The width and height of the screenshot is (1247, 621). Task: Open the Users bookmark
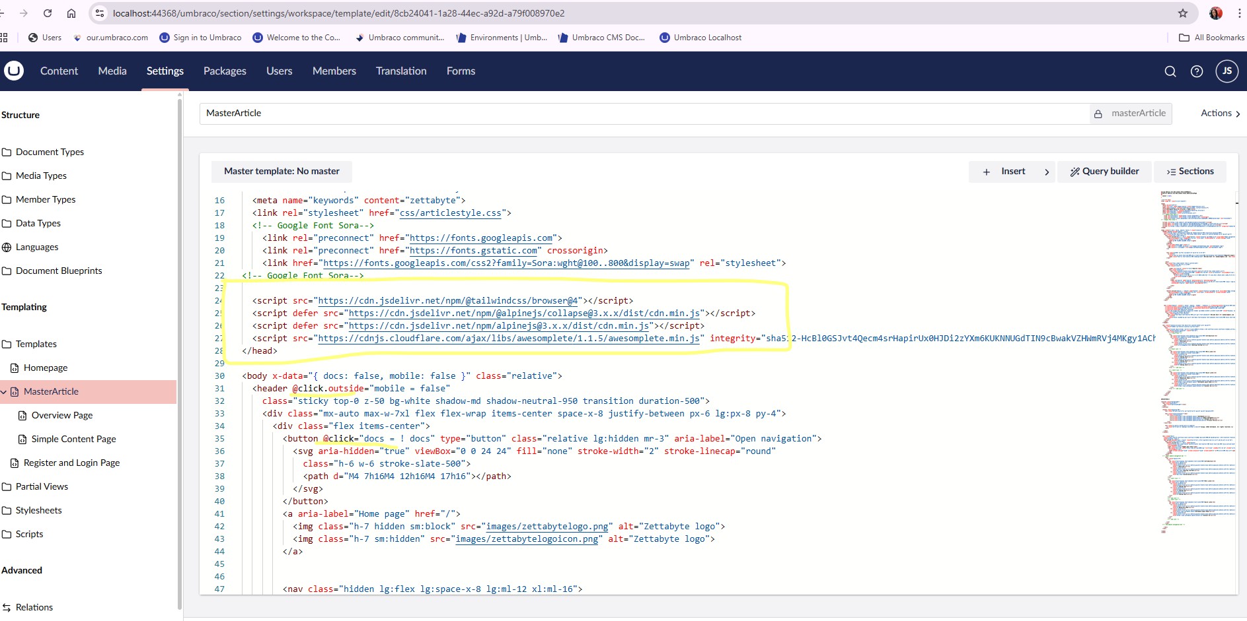[x=45, y=38]
